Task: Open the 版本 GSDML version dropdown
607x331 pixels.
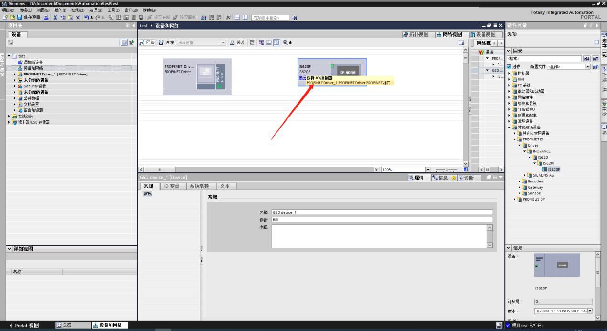Action: click(x=590, y=311)
